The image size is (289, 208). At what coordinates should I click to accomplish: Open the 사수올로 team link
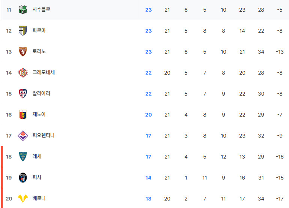tap(41, 10)
